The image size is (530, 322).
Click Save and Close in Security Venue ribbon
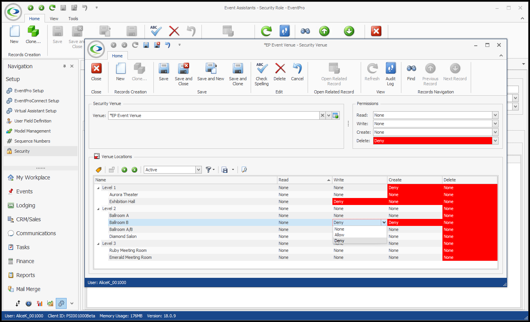(x=183, y=74)
